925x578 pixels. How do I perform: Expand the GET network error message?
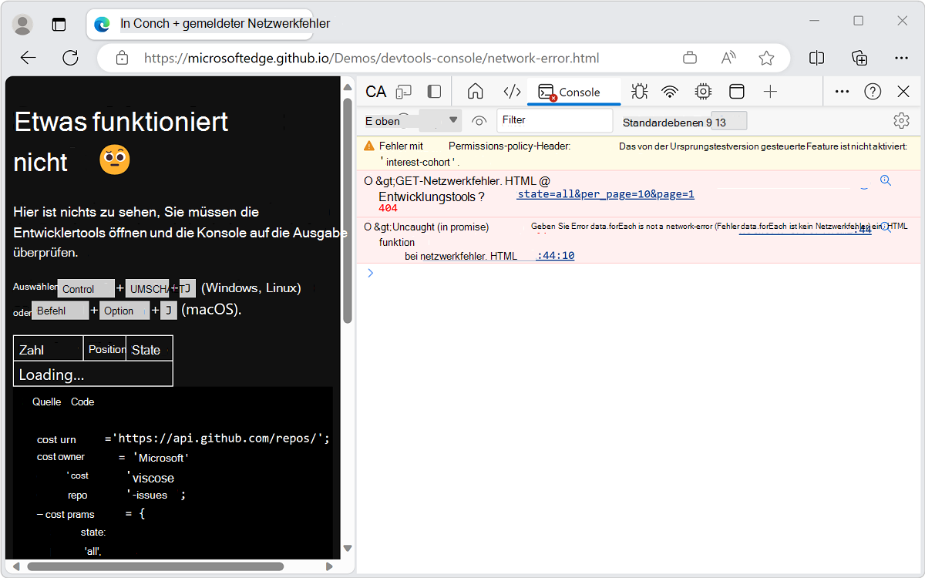tap(368, 180)
